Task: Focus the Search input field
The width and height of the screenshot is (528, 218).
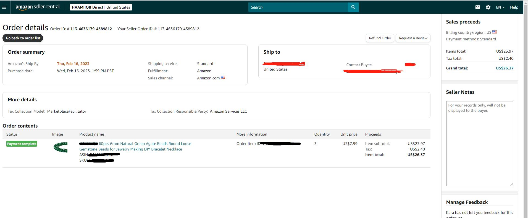Action: [x=298, y=7]
